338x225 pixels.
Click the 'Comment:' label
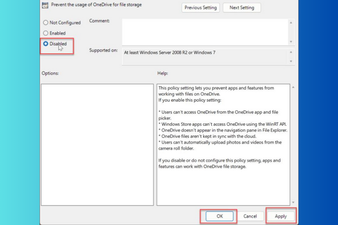point(99,21)
